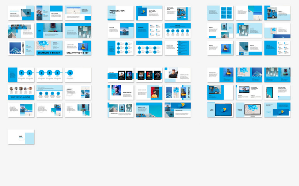The image size is (299, 186).
Task: Open team slide with three black-framed portraits
Action: tap(149, 75)
